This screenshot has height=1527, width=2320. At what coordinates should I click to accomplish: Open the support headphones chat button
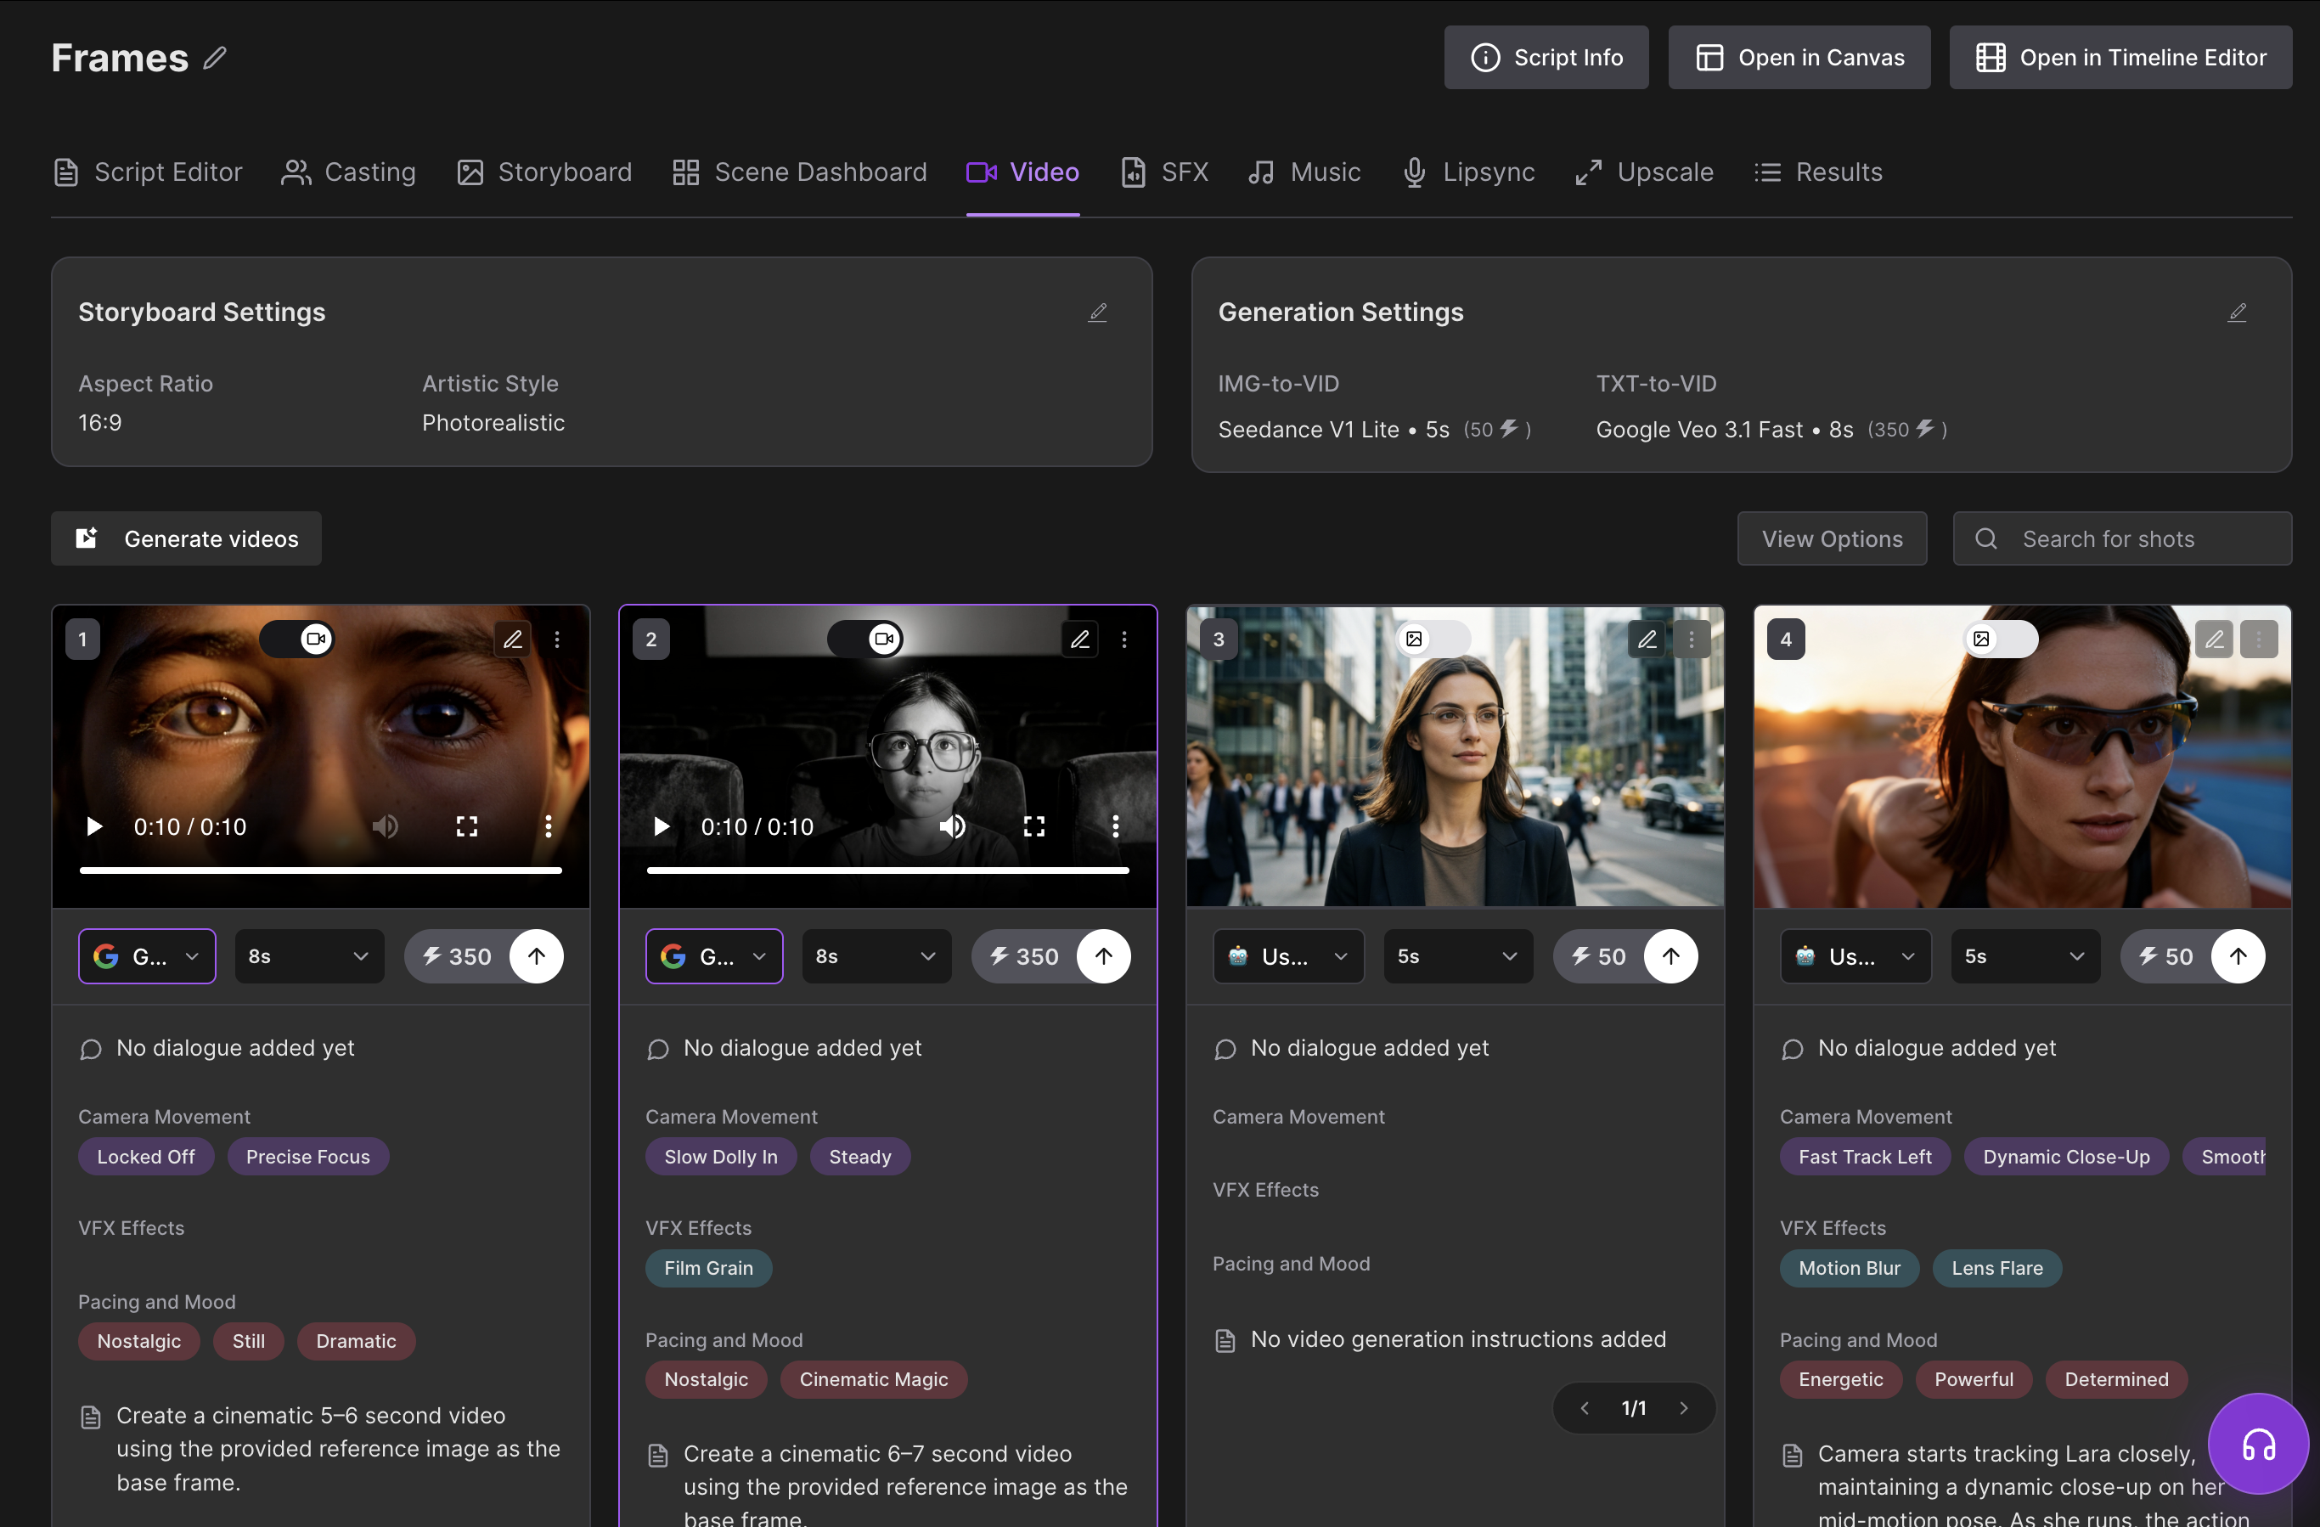point(2258,1444)
